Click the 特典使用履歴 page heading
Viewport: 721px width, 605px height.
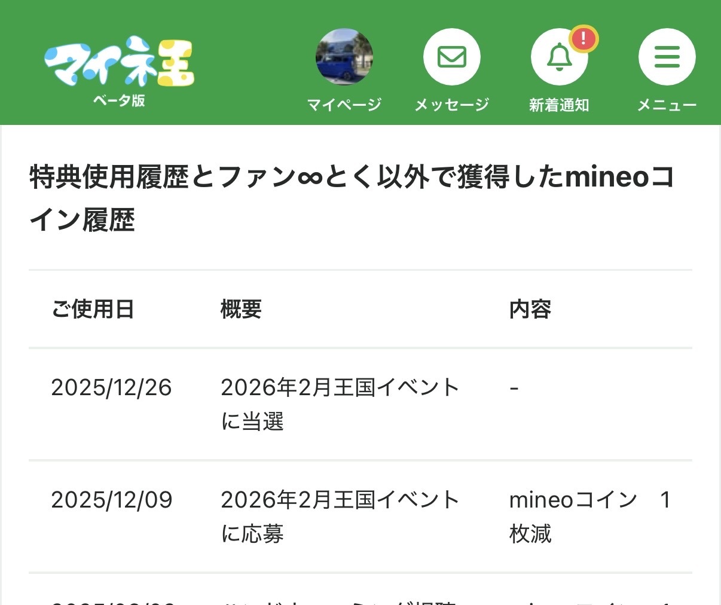[x=352, y=198]
